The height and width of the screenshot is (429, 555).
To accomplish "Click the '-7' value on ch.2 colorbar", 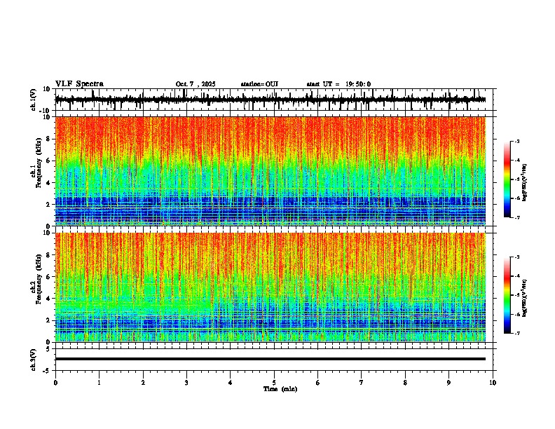I will 516,333.
